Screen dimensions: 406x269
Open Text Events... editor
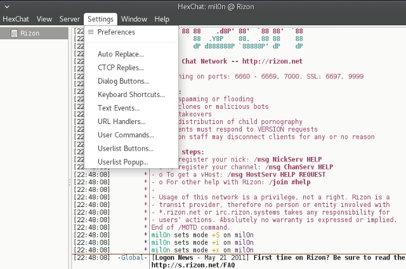pyautogui.click(x=131, y=108)
